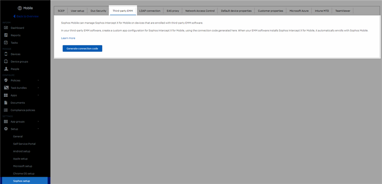Open the User setup tab
The width and height of the screenshot is (382, 184).
tap(78, 11)
